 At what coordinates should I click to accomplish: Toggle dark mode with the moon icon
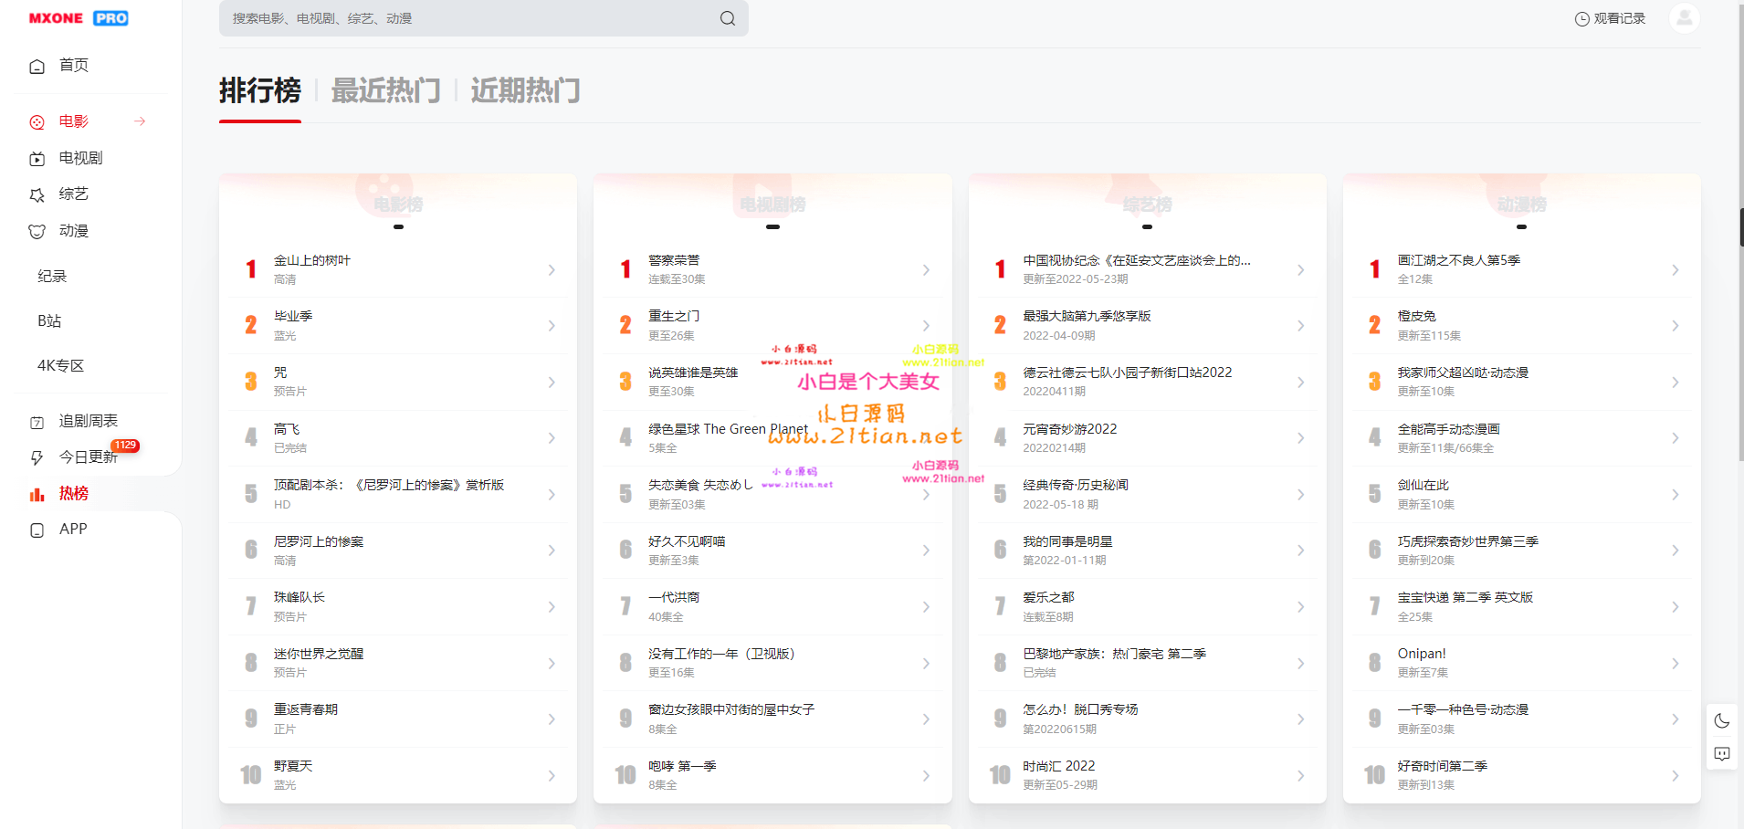click(1721, 720)
